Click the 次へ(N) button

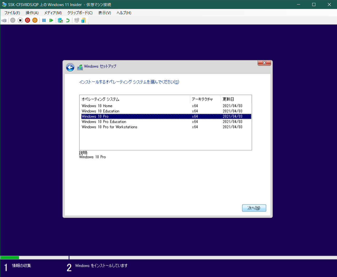coord(254,208)
